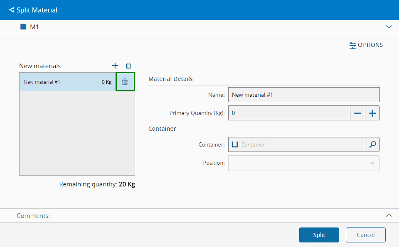Open the Position dropdown
Screen dimensions: 399x247
(372, 163)
